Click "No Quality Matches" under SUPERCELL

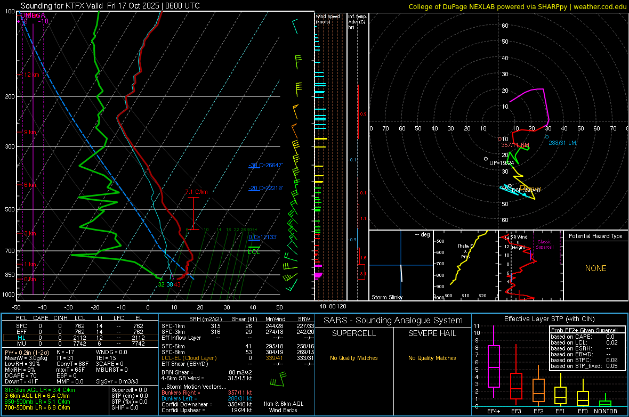tap(354, 358)
